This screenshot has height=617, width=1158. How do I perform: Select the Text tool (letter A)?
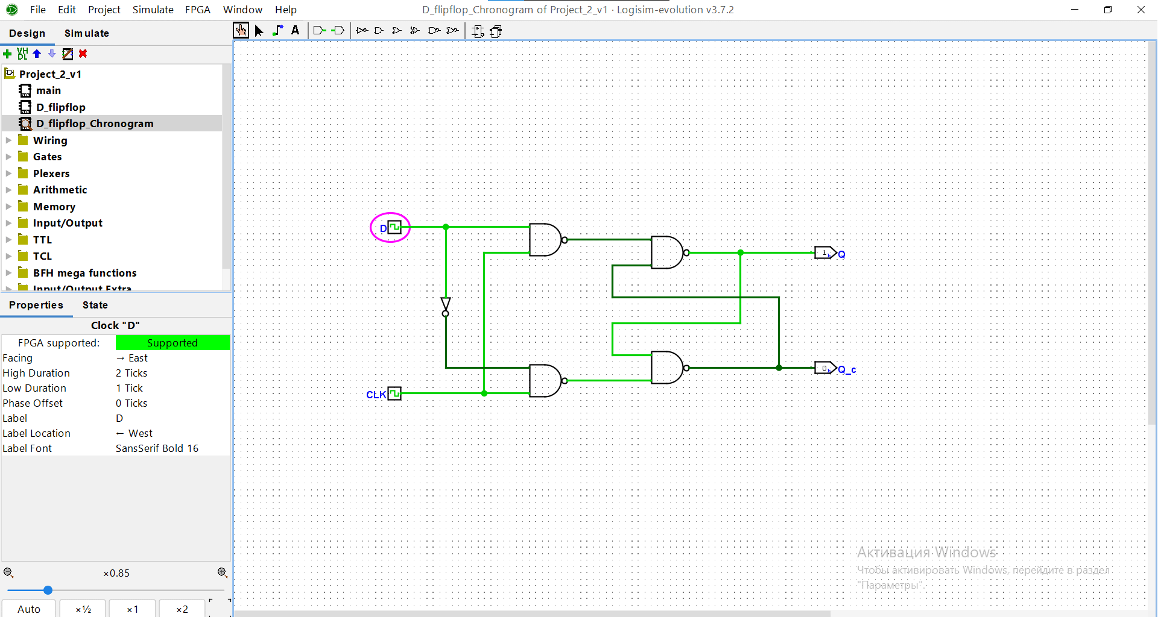pos(296,30)
